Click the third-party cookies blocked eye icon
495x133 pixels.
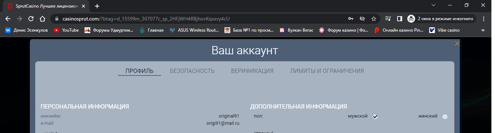(x=362, y=19)
